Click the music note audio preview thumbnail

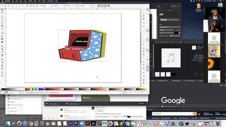pyautogui.click(x=171, y=58)
